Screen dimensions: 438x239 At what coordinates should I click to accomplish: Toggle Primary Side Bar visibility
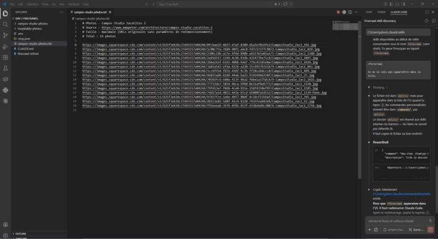click(x=391, y=4)
